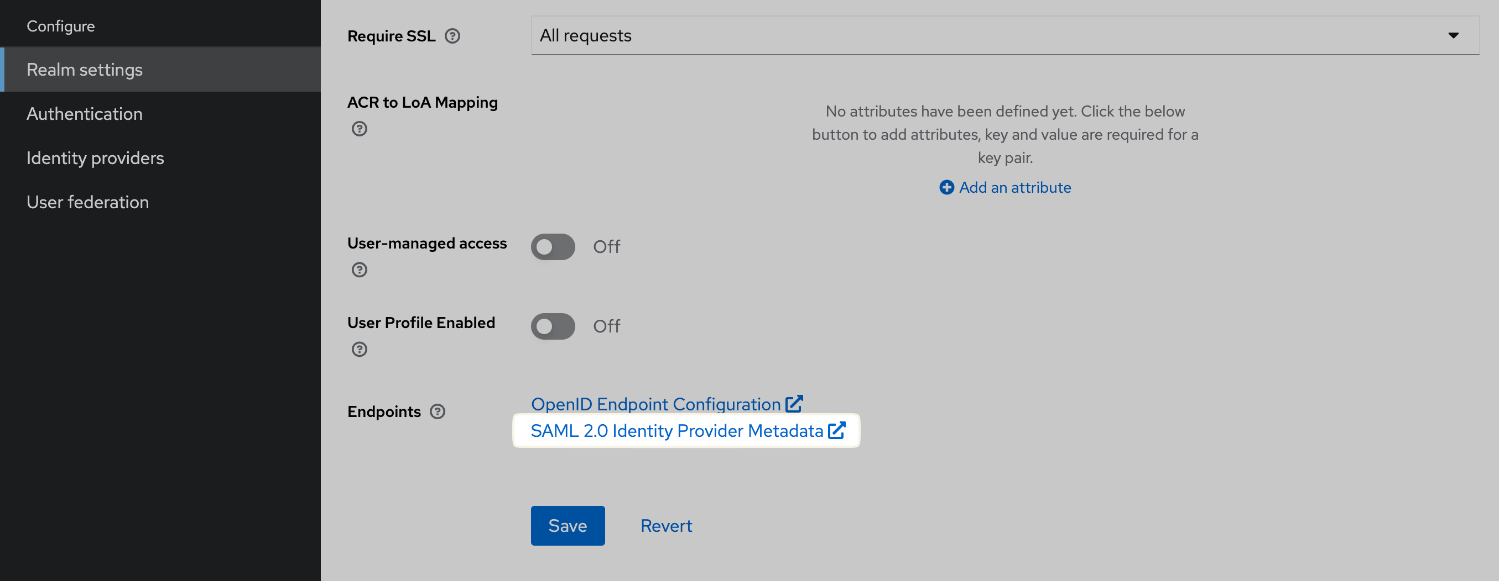Viewport: 1499px width, 581px height.
Task: Click the Endpoints field label
Action: (383, 411)
